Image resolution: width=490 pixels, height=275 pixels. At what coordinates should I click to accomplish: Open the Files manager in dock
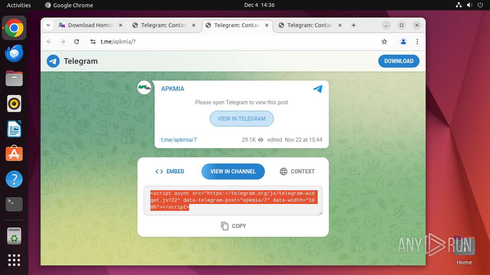pyautogui.click(x=14, y=79)
